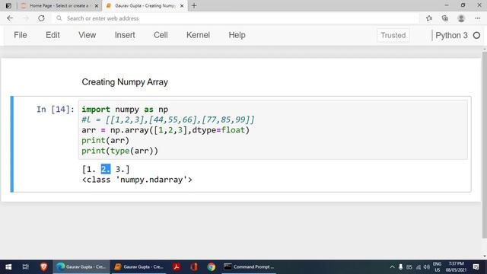The height and width of the screenshot is (274, 487).
Task: Select the Gaurav Gupta - Creating Numpy tab
Action: coord(145,6)
